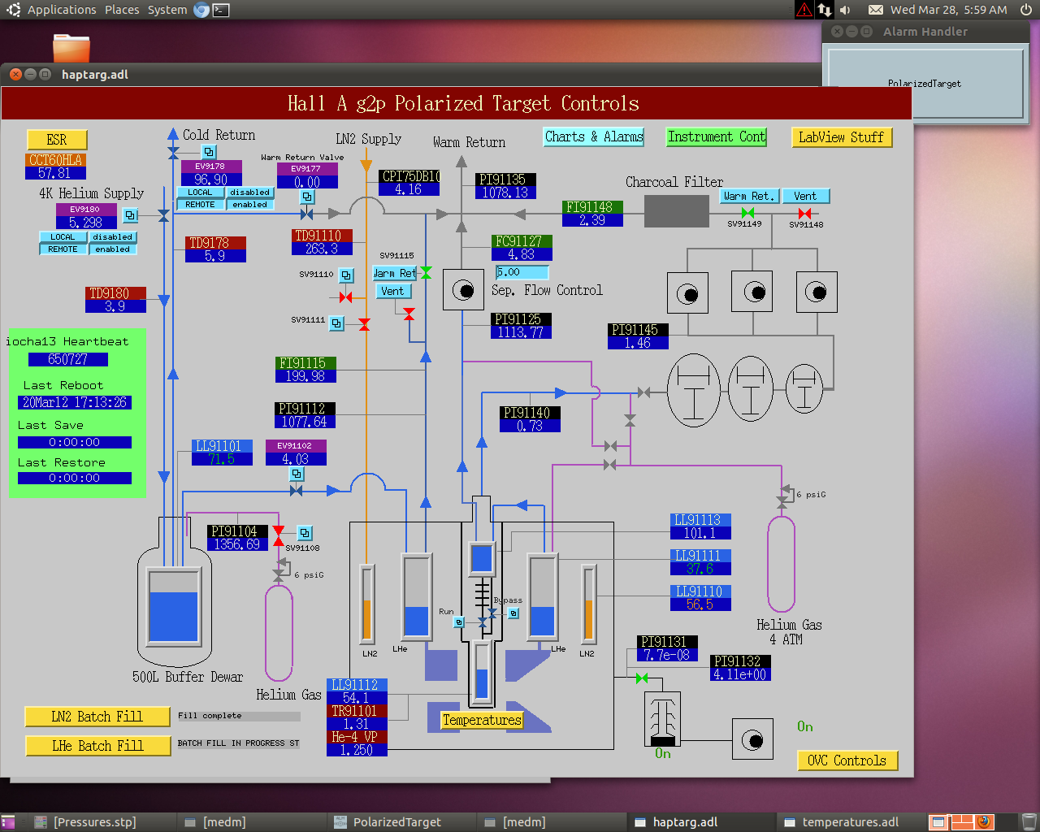Click the LN2 Batch Fill button

97,717
